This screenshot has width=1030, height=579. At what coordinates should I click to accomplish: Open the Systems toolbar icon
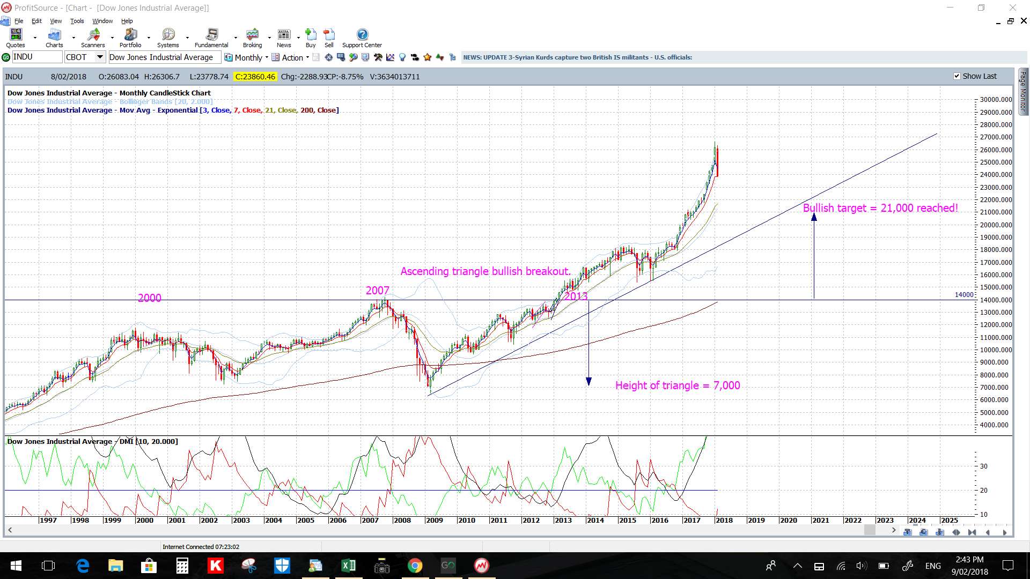pos(168,38)
